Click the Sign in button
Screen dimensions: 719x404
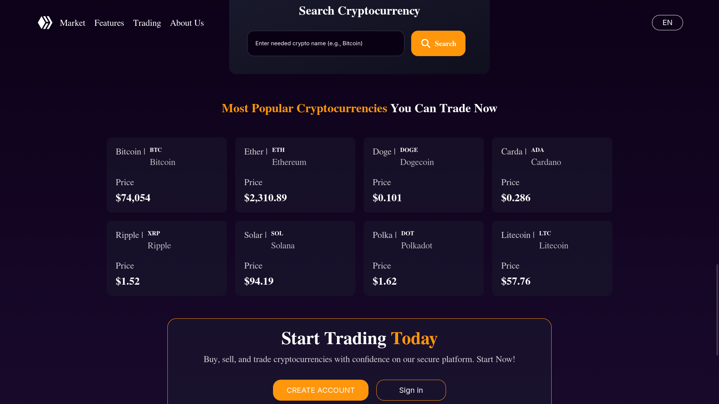[x=411, y=390]
